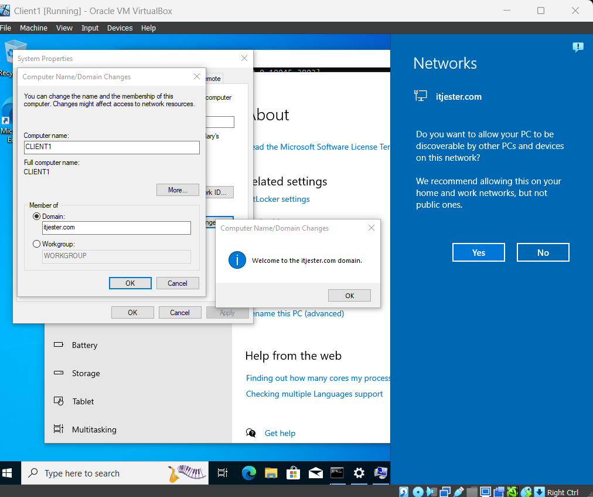This screenshot has height=497, width=593.
Task: Close the System Properties window
Action: pos(244,58)
